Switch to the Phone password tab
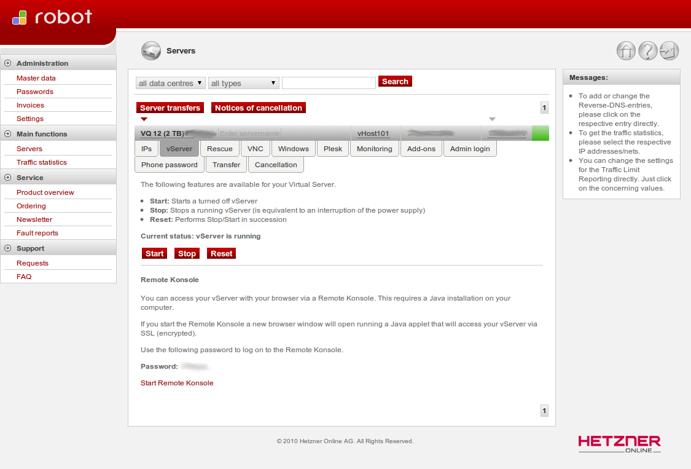 [x=170, y=165]
